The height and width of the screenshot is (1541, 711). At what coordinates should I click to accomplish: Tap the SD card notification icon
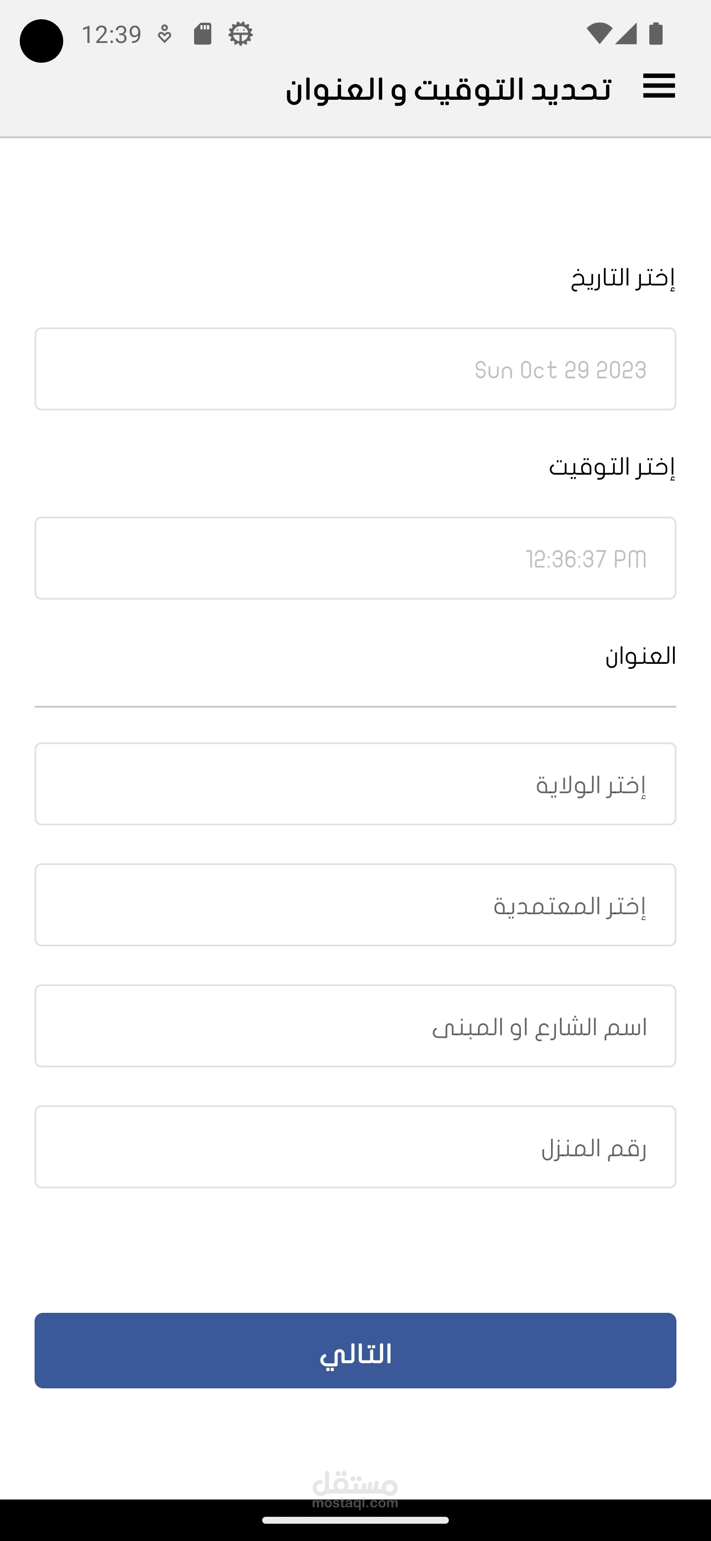pyautogui.click(x=203, y=34)
